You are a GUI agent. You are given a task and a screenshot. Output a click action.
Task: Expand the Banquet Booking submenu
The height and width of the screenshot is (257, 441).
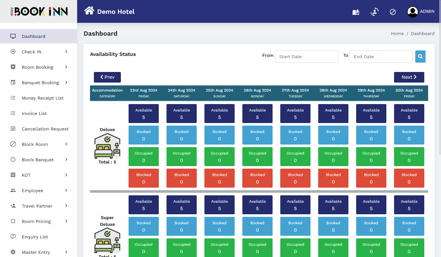(39, 83)
